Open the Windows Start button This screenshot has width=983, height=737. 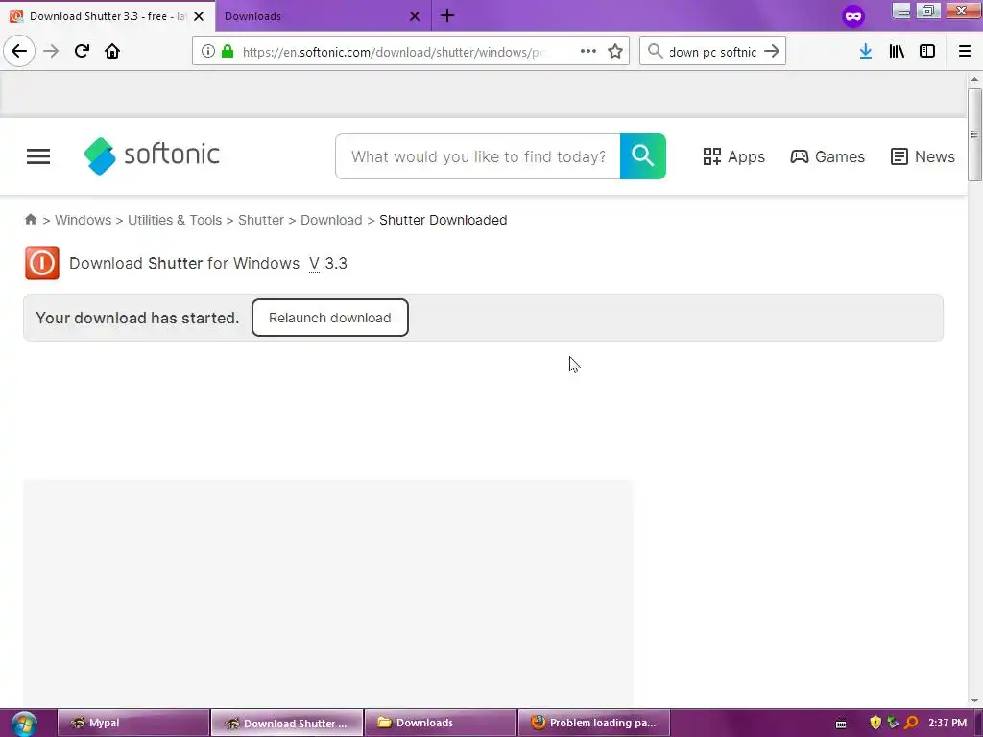pos(24,724)
